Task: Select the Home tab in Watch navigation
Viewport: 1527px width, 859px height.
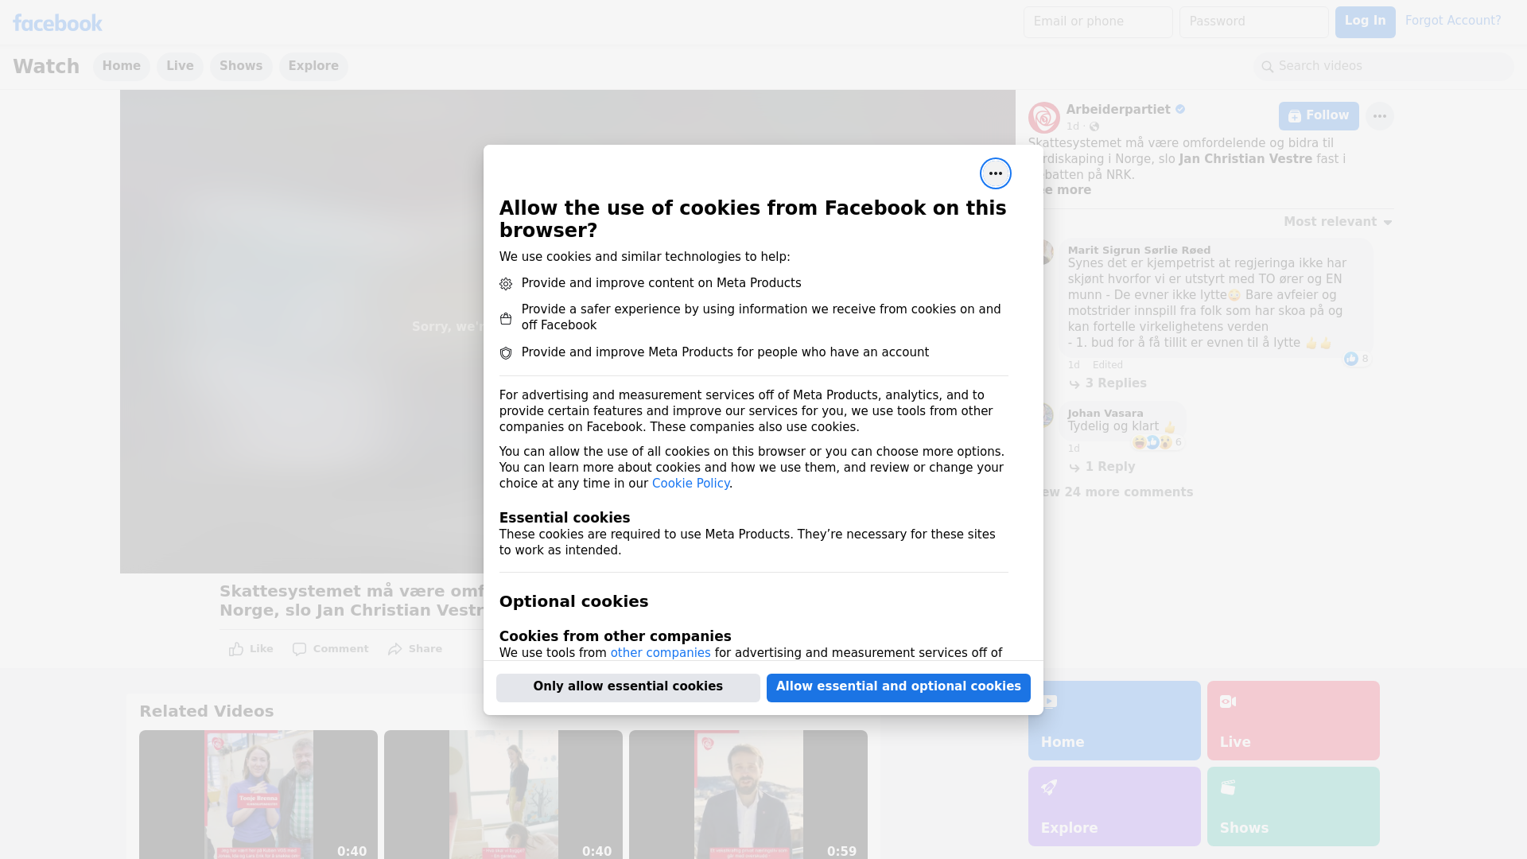Action: (x=121, y=66)
